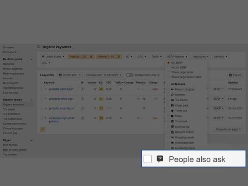Select the Not on SERP radio option
This screenshot has width=248, height=186.
169,67
